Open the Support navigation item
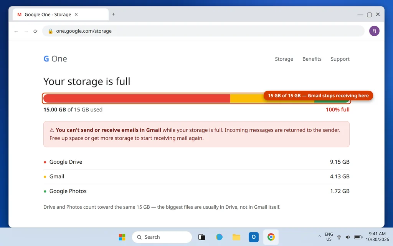 340,59
